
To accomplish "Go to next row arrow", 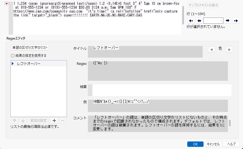I will pos(228,21).
